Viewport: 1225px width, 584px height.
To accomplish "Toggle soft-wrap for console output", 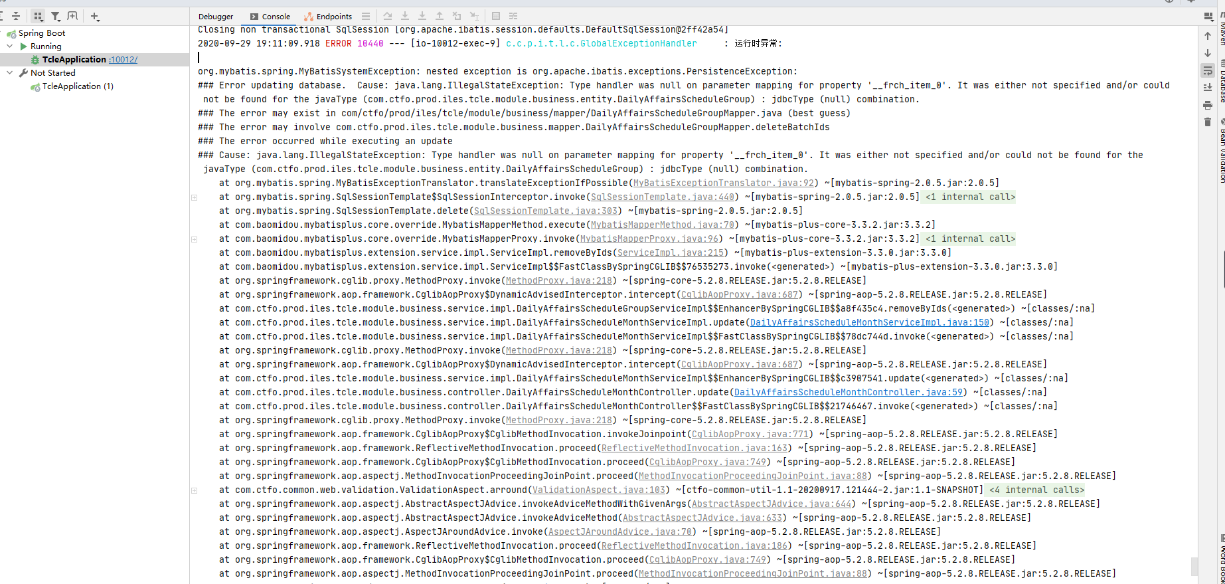I will pyautogui.click(x=1208, y=70).
